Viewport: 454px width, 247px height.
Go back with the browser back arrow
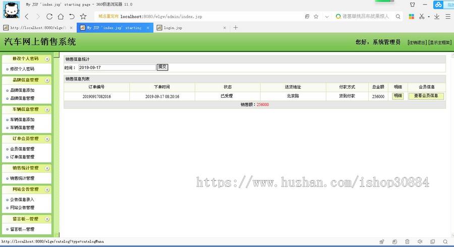click(x=27, y=17)
